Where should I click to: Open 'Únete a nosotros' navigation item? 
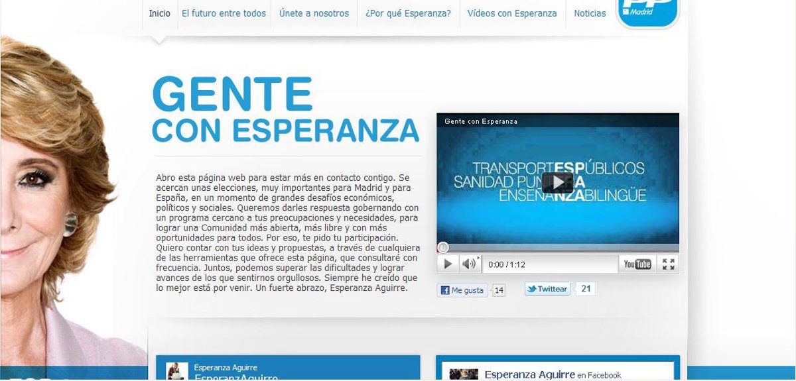(314, 13)
